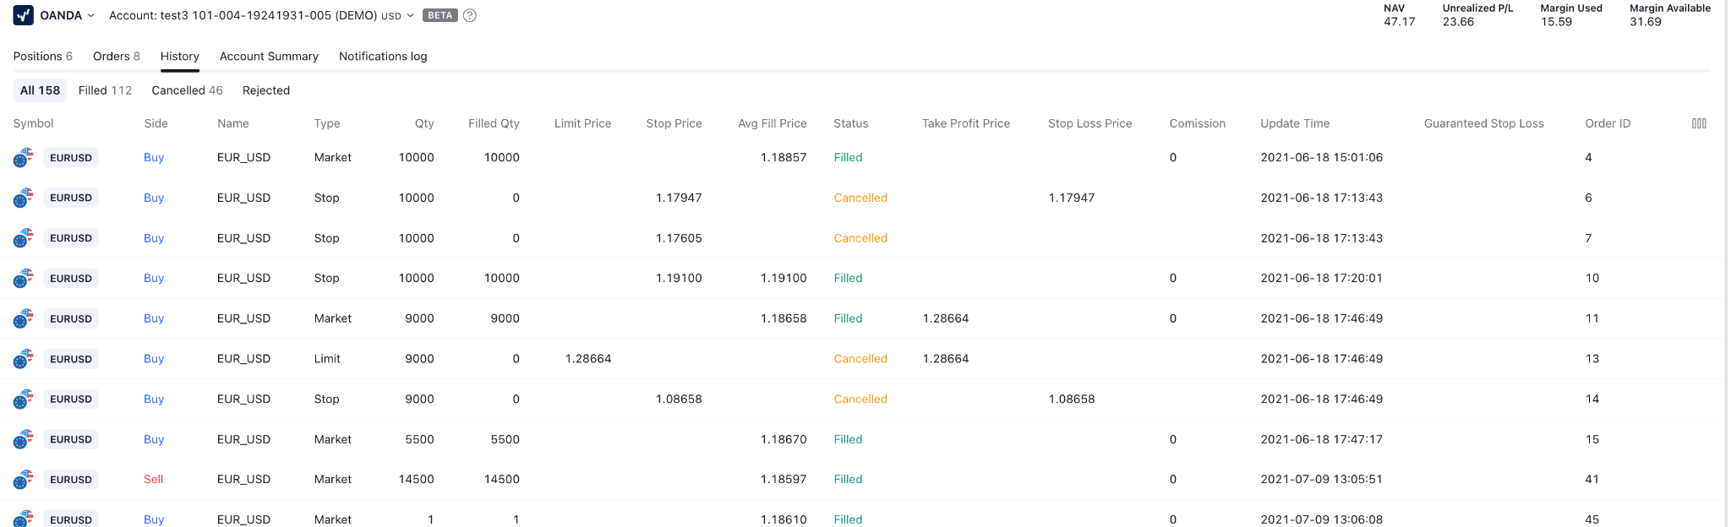Filter history by Filled orders

coord(105,90)
